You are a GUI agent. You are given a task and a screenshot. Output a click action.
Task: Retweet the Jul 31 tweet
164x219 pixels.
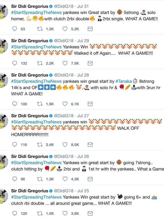40,29
